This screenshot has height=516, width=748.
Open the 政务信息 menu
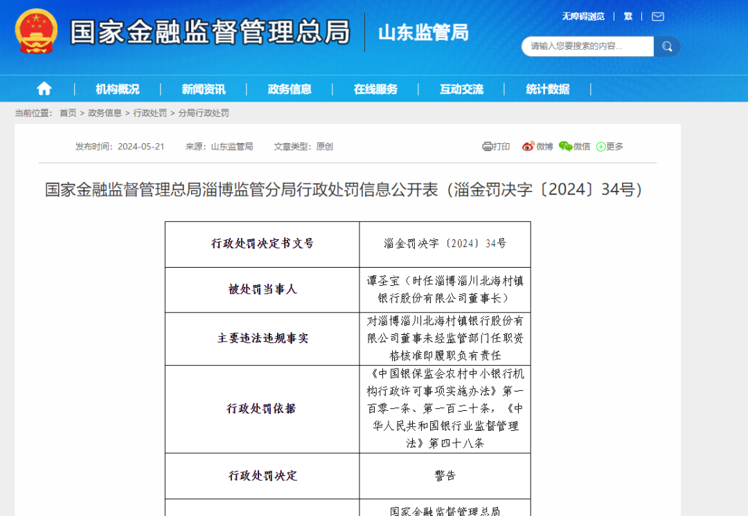(290, 89)
